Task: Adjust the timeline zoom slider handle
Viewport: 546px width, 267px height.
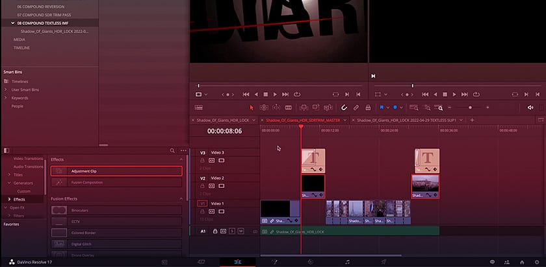Action: (470, 108)
